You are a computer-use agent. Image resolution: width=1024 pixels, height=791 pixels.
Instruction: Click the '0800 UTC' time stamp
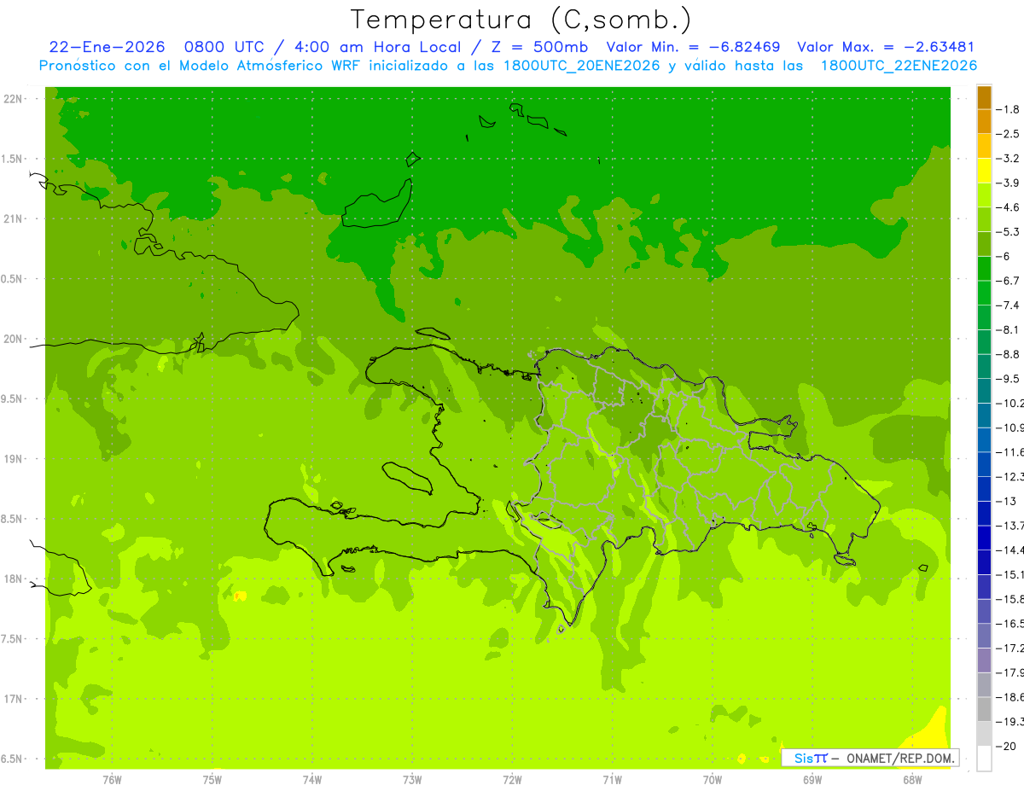pos(221,48)
